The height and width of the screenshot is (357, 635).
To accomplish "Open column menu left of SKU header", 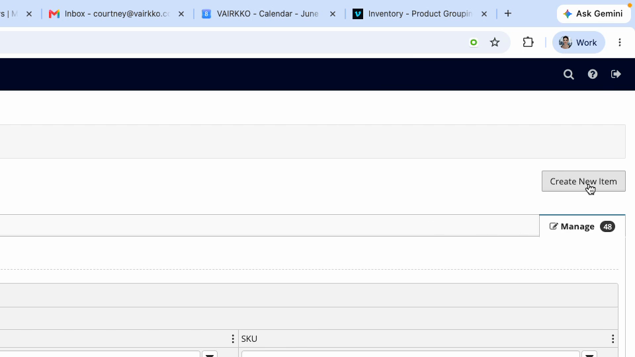I will 233,338.
